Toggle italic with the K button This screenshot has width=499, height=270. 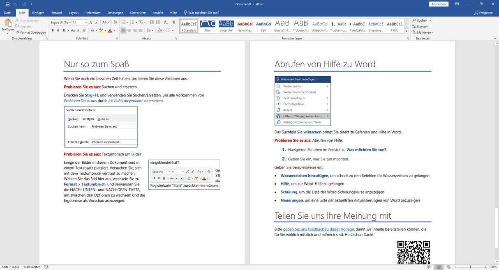point(58,30)
